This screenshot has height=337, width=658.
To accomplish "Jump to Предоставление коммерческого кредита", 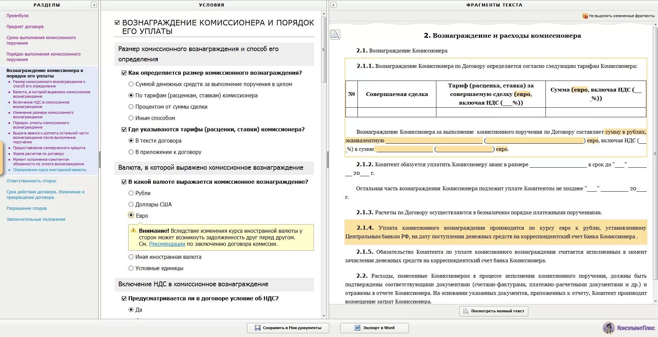I will (x=49, y=148).
